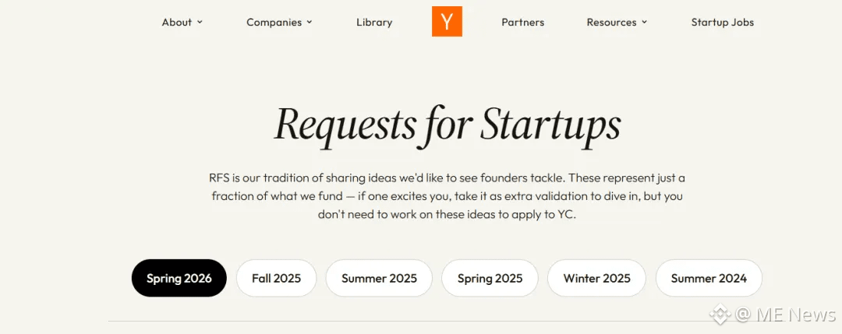Go to the Partners page

(523, 23)
